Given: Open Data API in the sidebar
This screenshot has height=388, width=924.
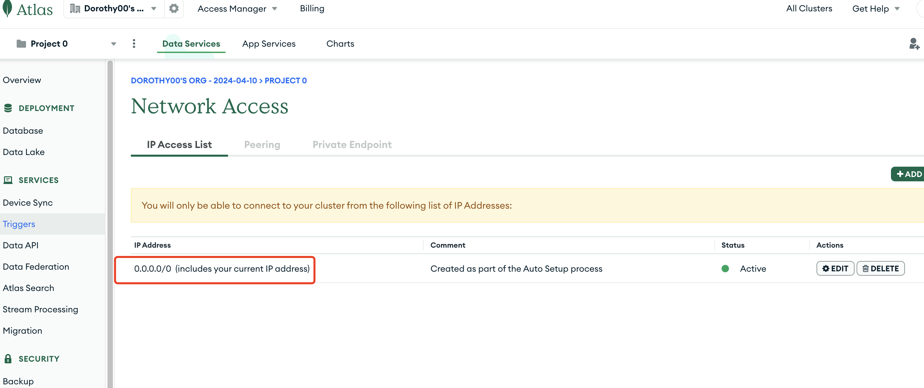Looking at the screenshot, I should click(x=20, y=245).
